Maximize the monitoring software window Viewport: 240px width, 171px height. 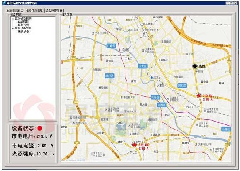231,3
